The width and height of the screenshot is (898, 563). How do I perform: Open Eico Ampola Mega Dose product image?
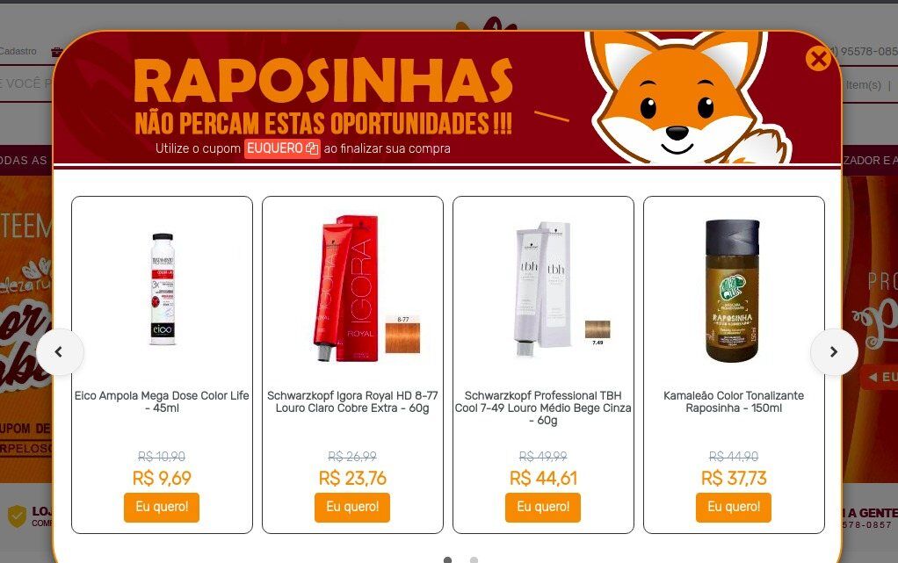162,289
